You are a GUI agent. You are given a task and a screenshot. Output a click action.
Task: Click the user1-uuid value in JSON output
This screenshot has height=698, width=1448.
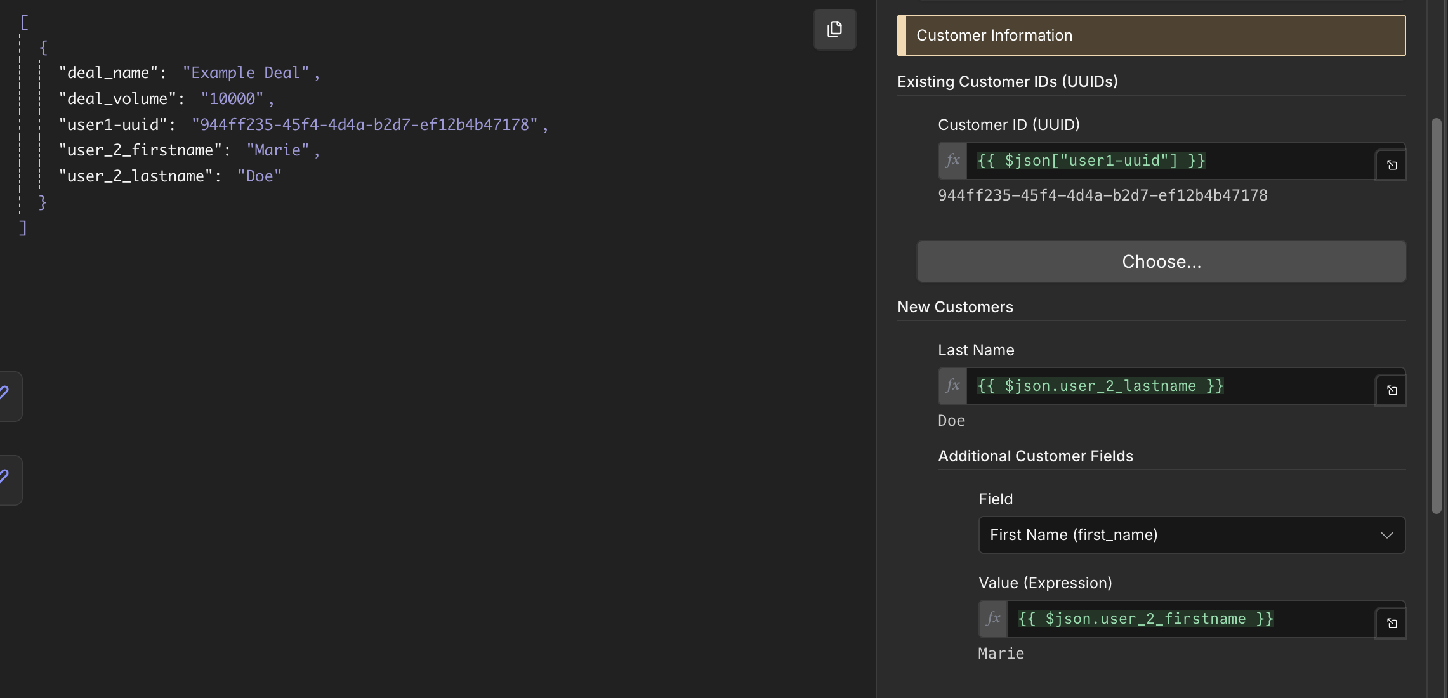point(365,125)
